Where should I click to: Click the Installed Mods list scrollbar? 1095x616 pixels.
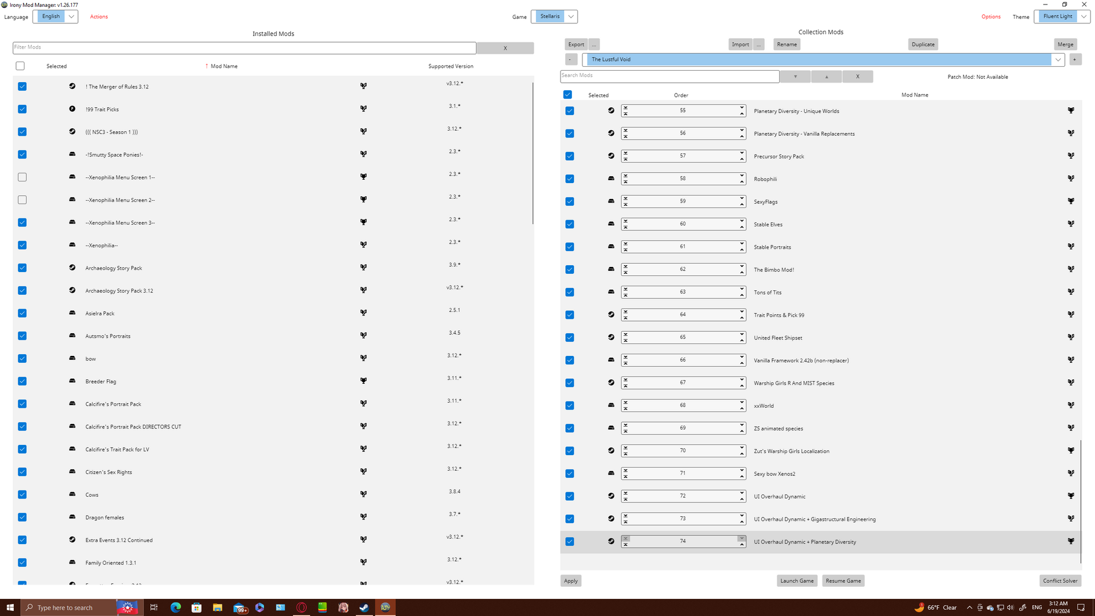pyautogui.click(x=533, y=153)
